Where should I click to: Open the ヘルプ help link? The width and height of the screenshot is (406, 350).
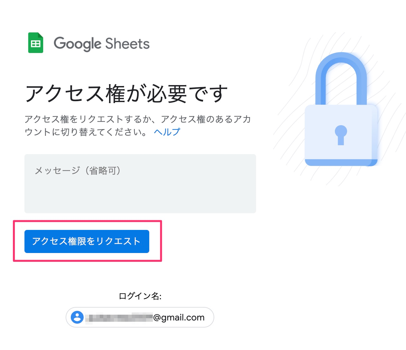[167, 132]
